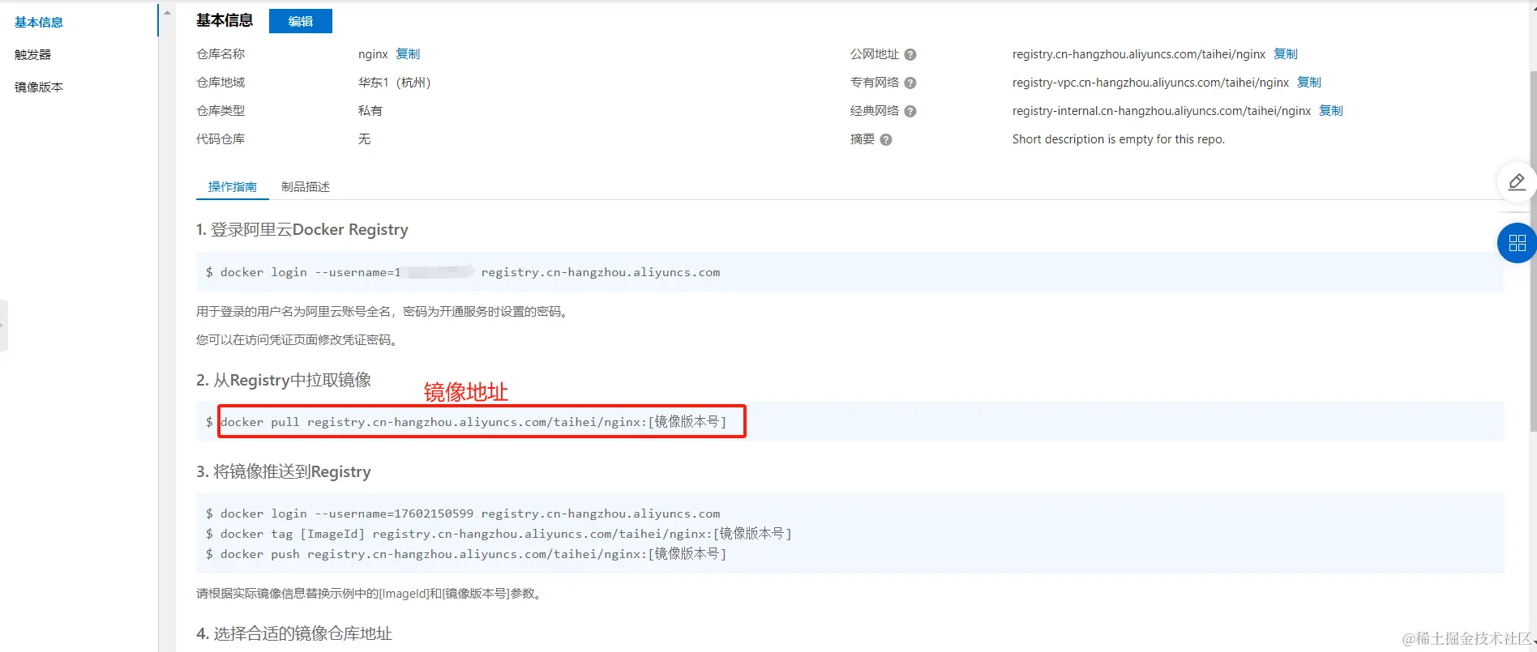
Task: Click the registry-vpc address text
Action: (x=1150, y=82)
